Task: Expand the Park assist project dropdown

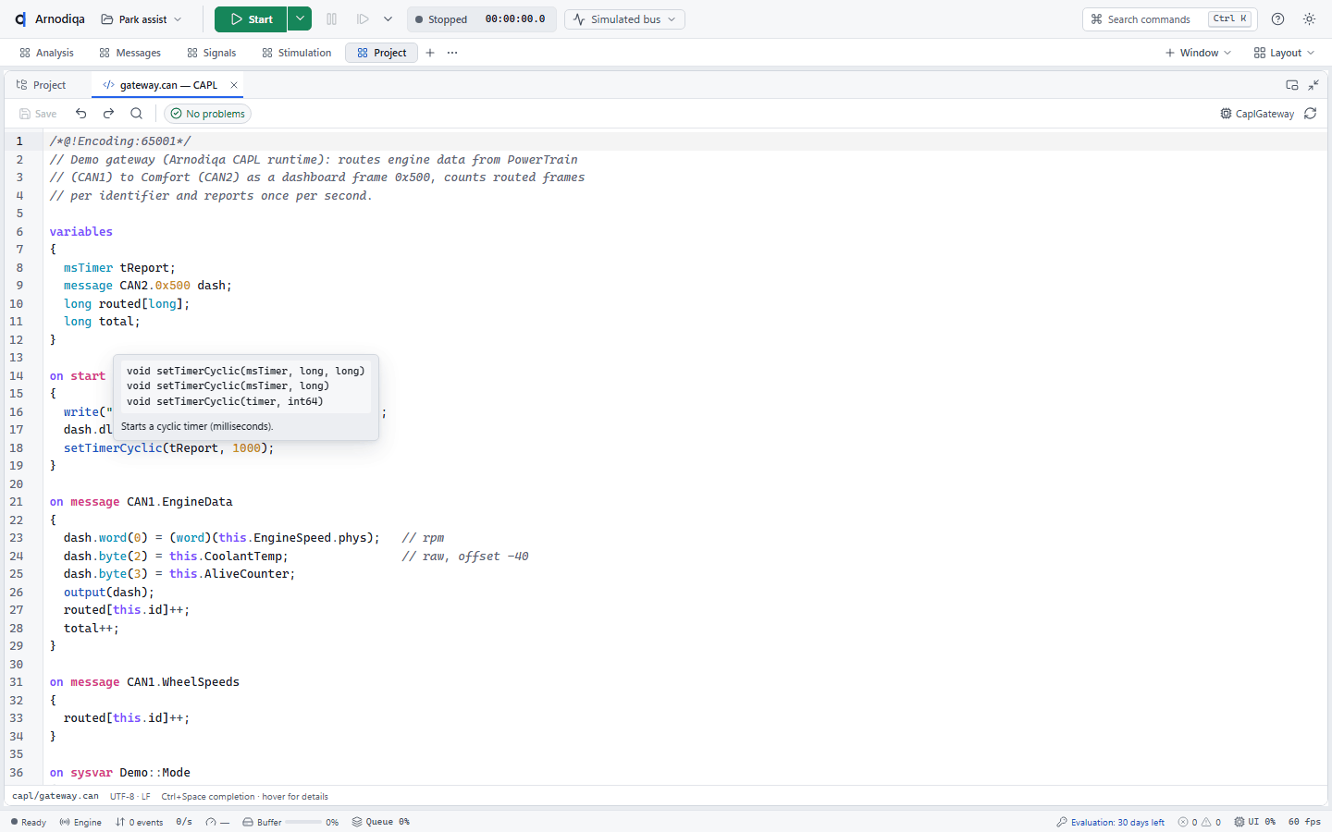Action: (x=142, y=19)
